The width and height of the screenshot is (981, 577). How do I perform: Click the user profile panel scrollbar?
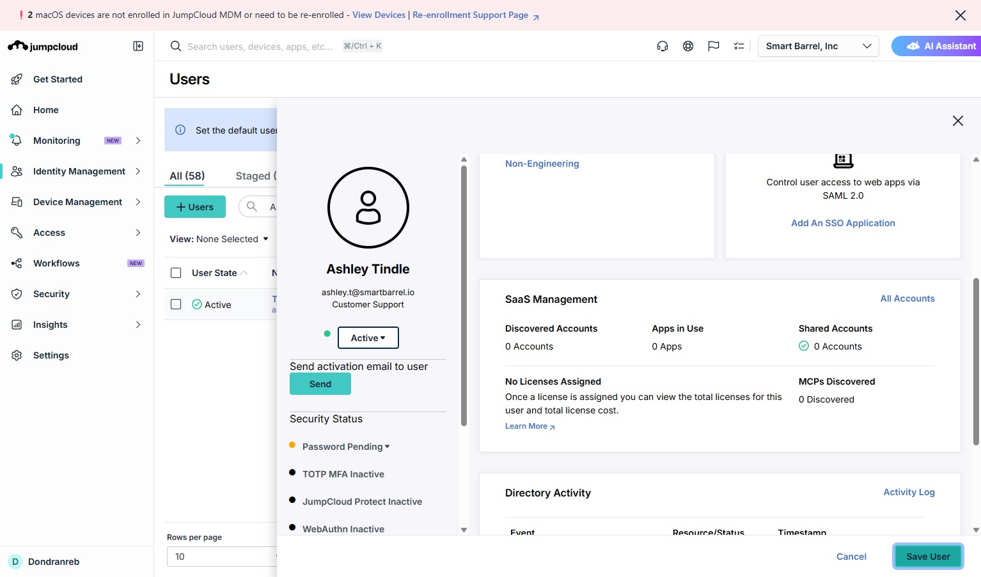[x=464, y=295]
